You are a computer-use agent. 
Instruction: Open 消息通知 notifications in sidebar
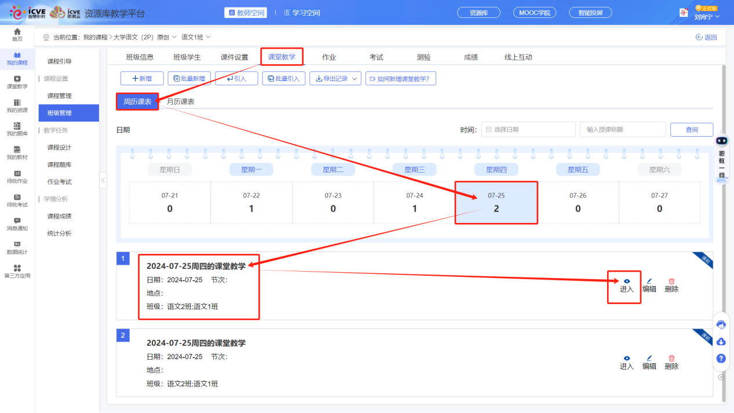click(17, 225)
